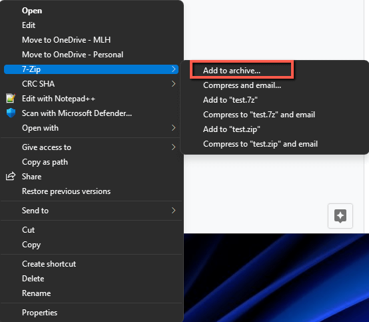Expand the Give access to chevron

click(174, 147)
